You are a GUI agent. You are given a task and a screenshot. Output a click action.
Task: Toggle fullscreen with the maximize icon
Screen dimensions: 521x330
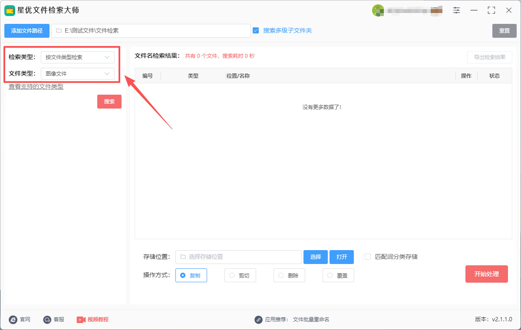491,10
